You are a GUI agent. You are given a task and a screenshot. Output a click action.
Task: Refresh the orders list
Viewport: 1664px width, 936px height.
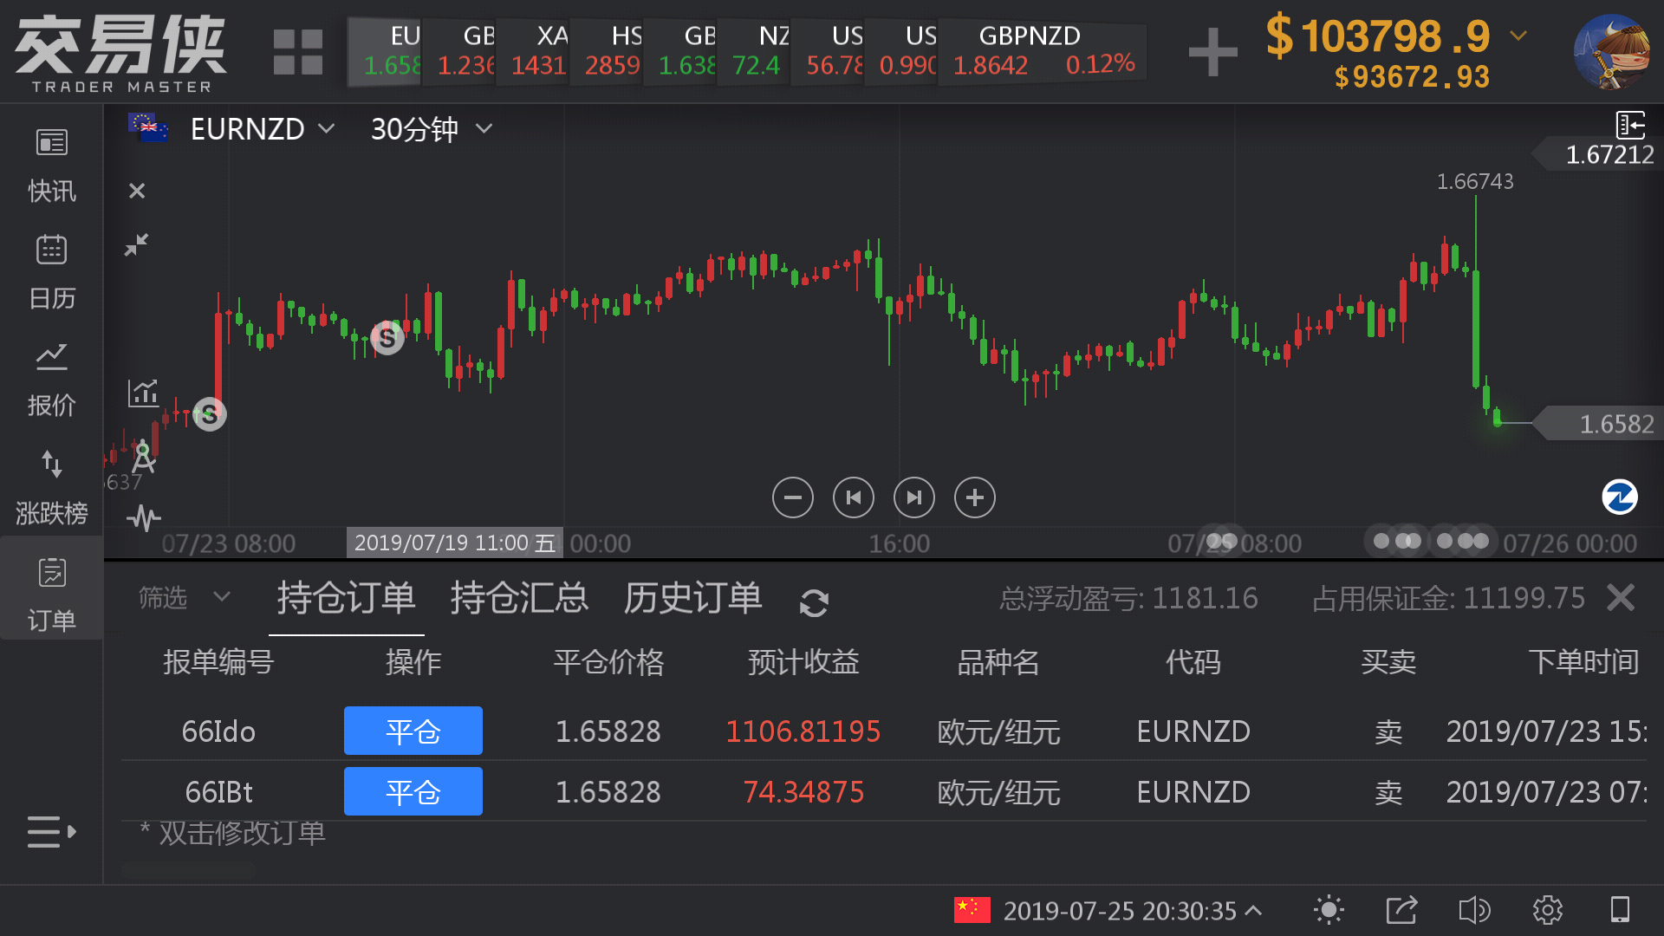point(814,602)
